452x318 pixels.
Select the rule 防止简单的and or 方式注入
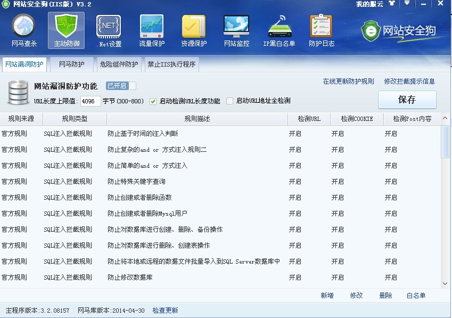[x=220, y=166]
